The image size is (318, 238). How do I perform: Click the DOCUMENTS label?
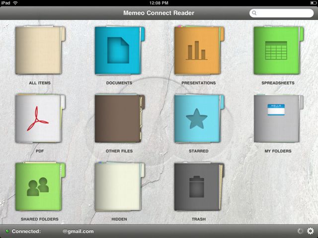119,83
